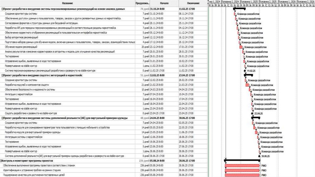Select the Анализ результатов и внесение корректировок task

pyautogui.click(x=60, y=52)
